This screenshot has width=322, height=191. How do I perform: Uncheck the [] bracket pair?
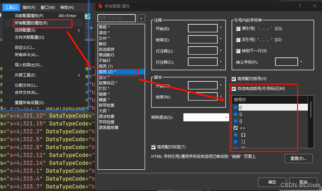235,121
